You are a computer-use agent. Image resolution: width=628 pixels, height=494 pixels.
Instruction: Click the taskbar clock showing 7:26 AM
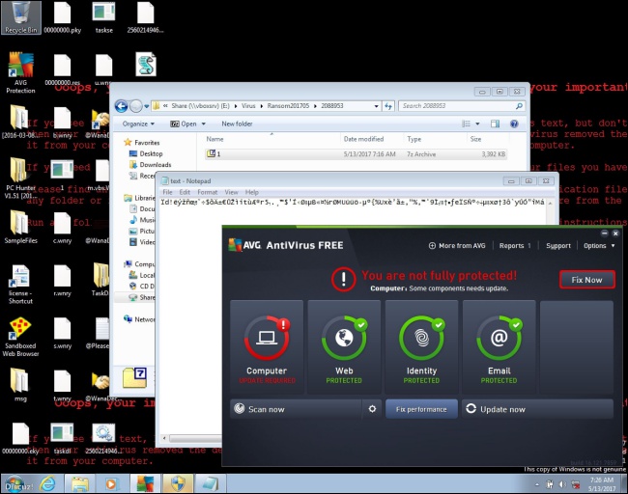click(602, 484)
